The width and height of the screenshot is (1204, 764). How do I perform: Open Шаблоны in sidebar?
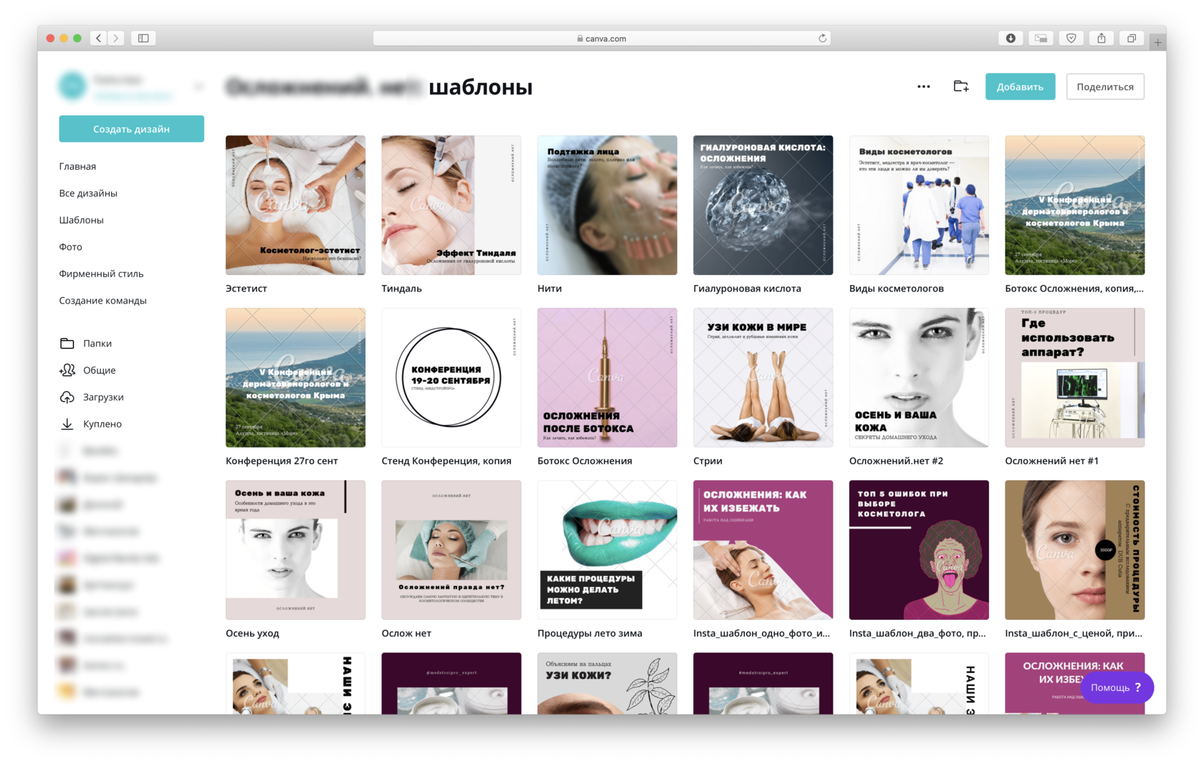81,220
